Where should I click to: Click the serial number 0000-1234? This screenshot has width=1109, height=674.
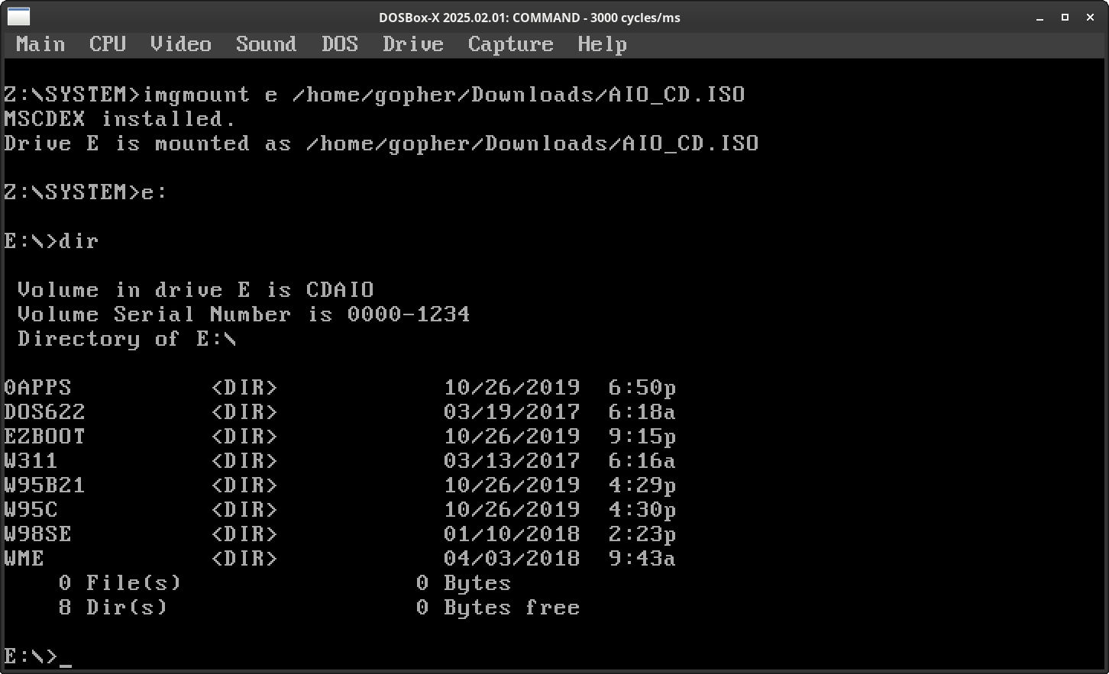tap(409, 314)
